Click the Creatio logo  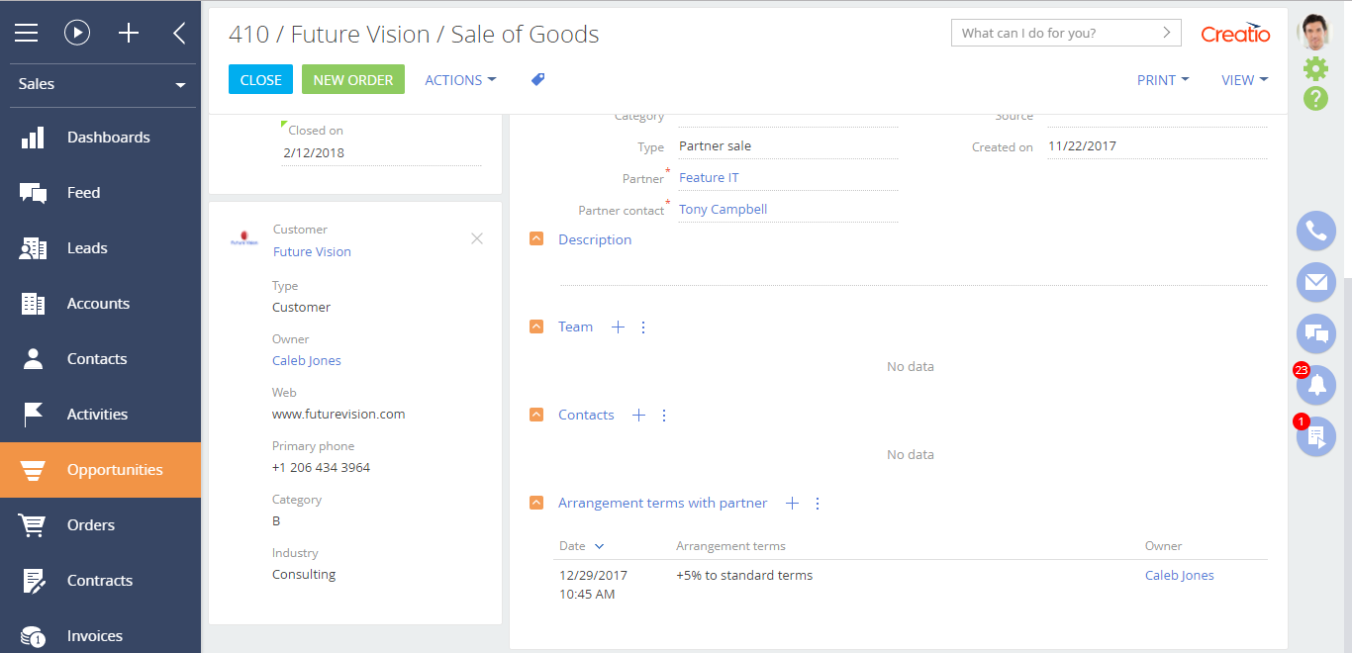point(1235,34)
